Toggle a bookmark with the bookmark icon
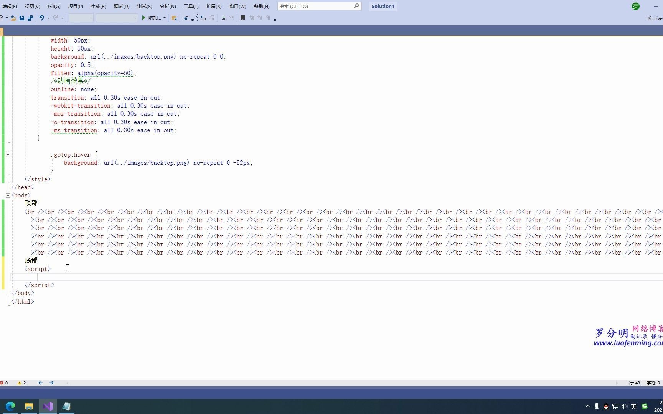 pyautogui.click(x=242, y=18)
